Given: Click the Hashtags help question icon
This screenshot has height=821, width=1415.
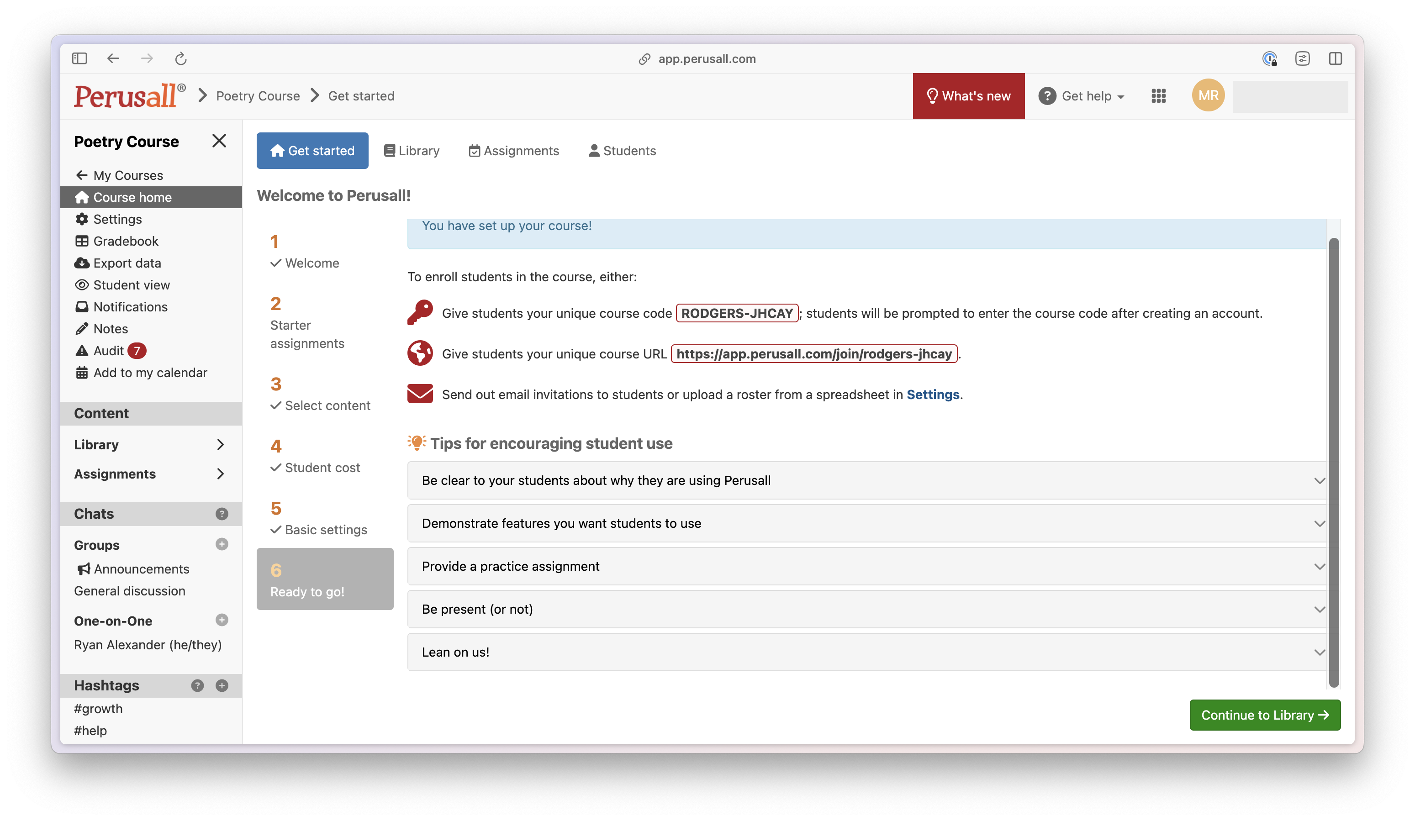Looking at the screenshot, I should coord(197,685).
